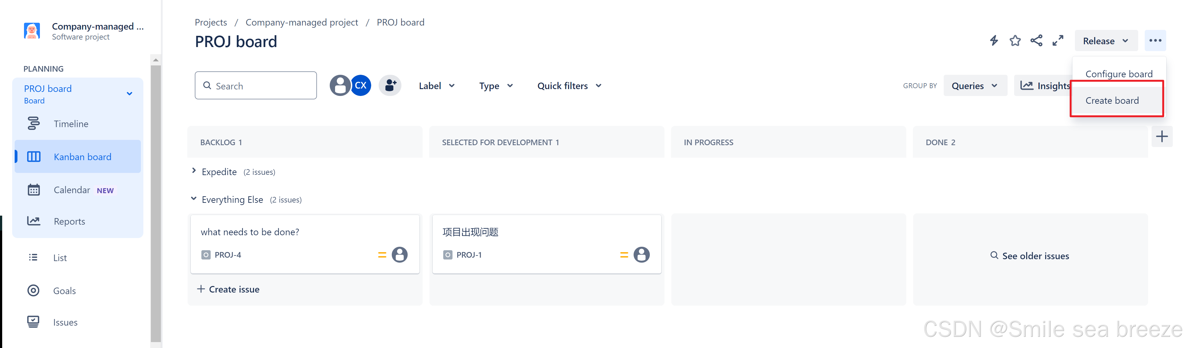Click the share board icon
This screenshot has height=348, width=1184.
[x=1037, y=41]
